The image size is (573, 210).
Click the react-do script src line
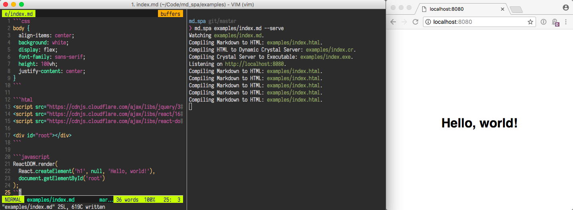click(x=98, y=121)
